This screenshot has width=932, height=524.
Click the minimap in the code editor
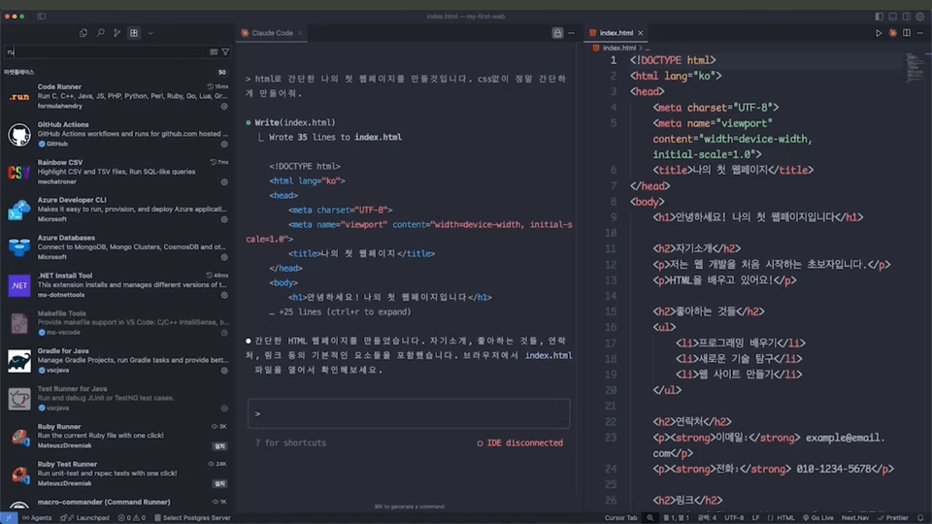coord(915,68)
